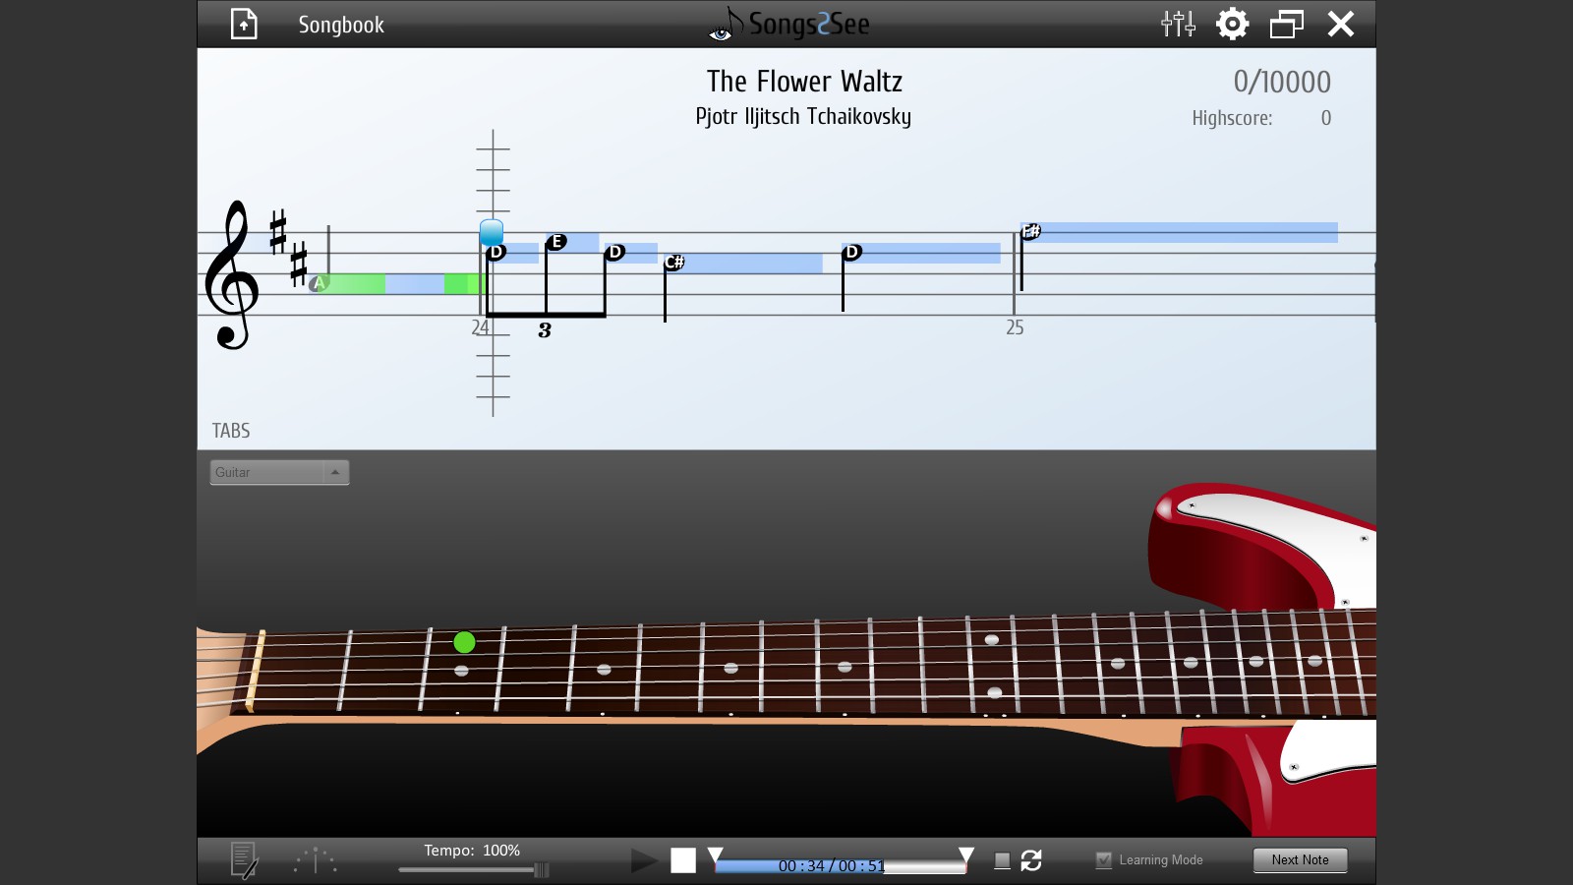Click the treble clef symbol

pyautogui.click(x=232, y=275)
